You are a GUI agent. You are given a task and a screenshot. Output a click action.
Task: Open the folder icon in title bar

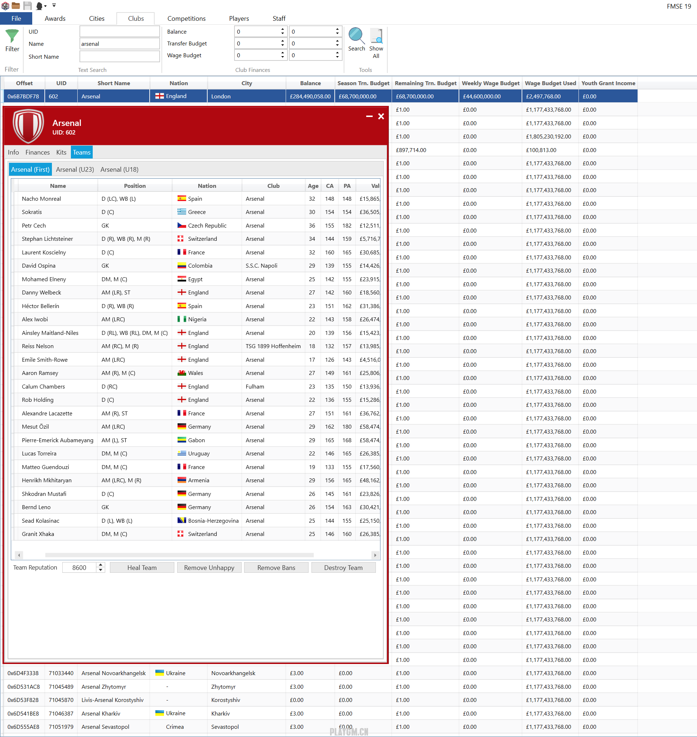(x=16, y=6)
